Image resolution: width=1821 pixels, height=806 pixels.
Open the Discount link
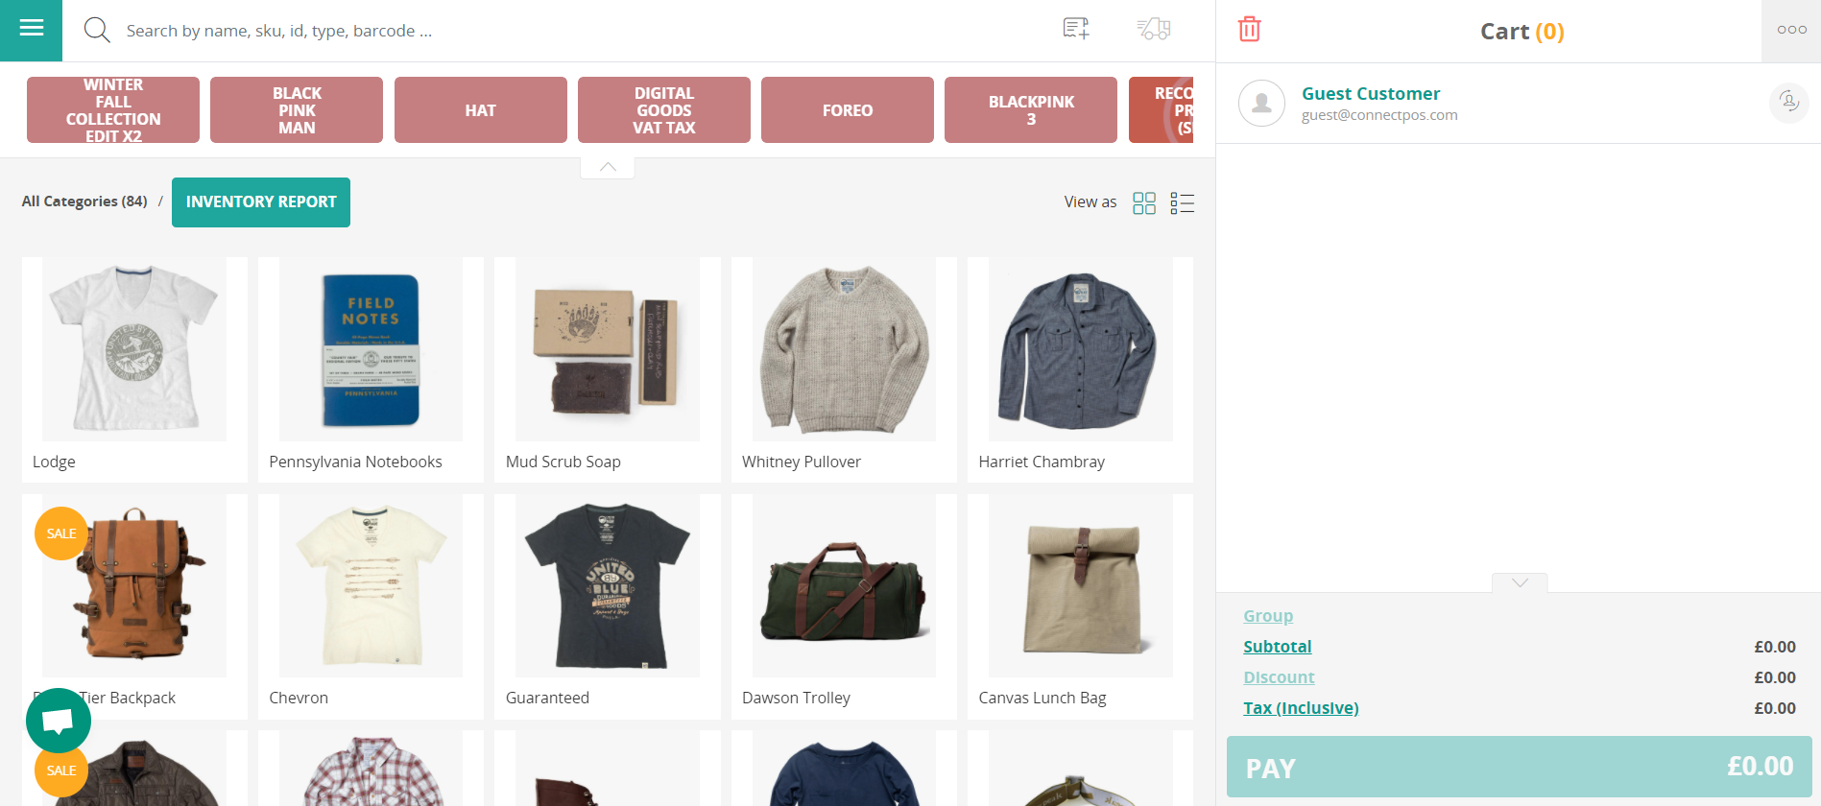[x=1279, y=677]
